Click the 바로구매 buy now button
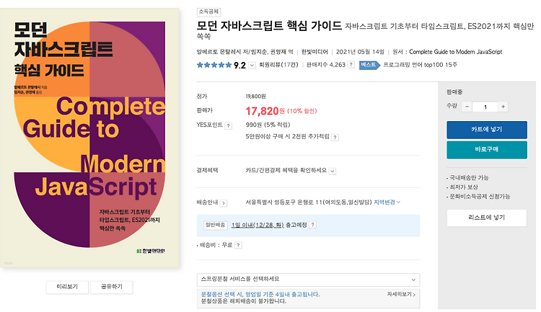The width and height of the screenshot is (541, 312). pyautogui.click(x=487, y=150)
